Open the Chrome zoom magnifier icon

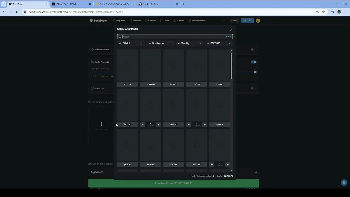[x=317, y=12]
